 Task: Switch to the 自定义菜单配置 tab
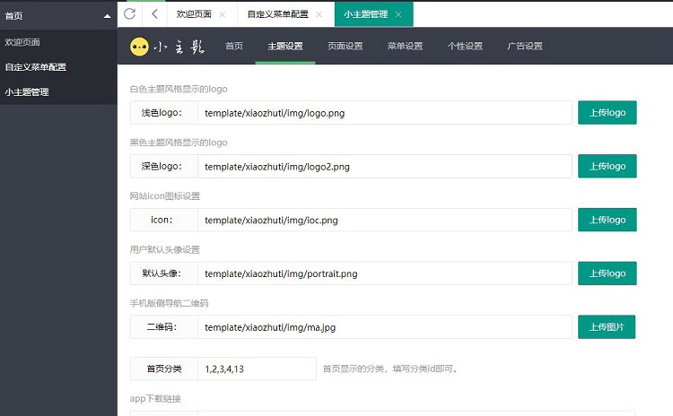277,15
